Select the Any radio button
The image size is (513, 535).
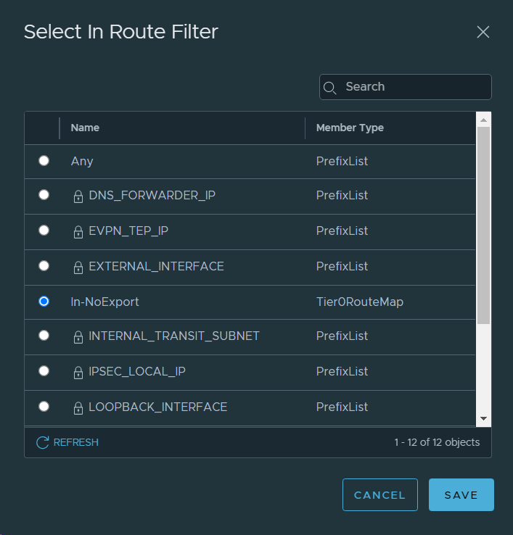click(x=44, y=160)
